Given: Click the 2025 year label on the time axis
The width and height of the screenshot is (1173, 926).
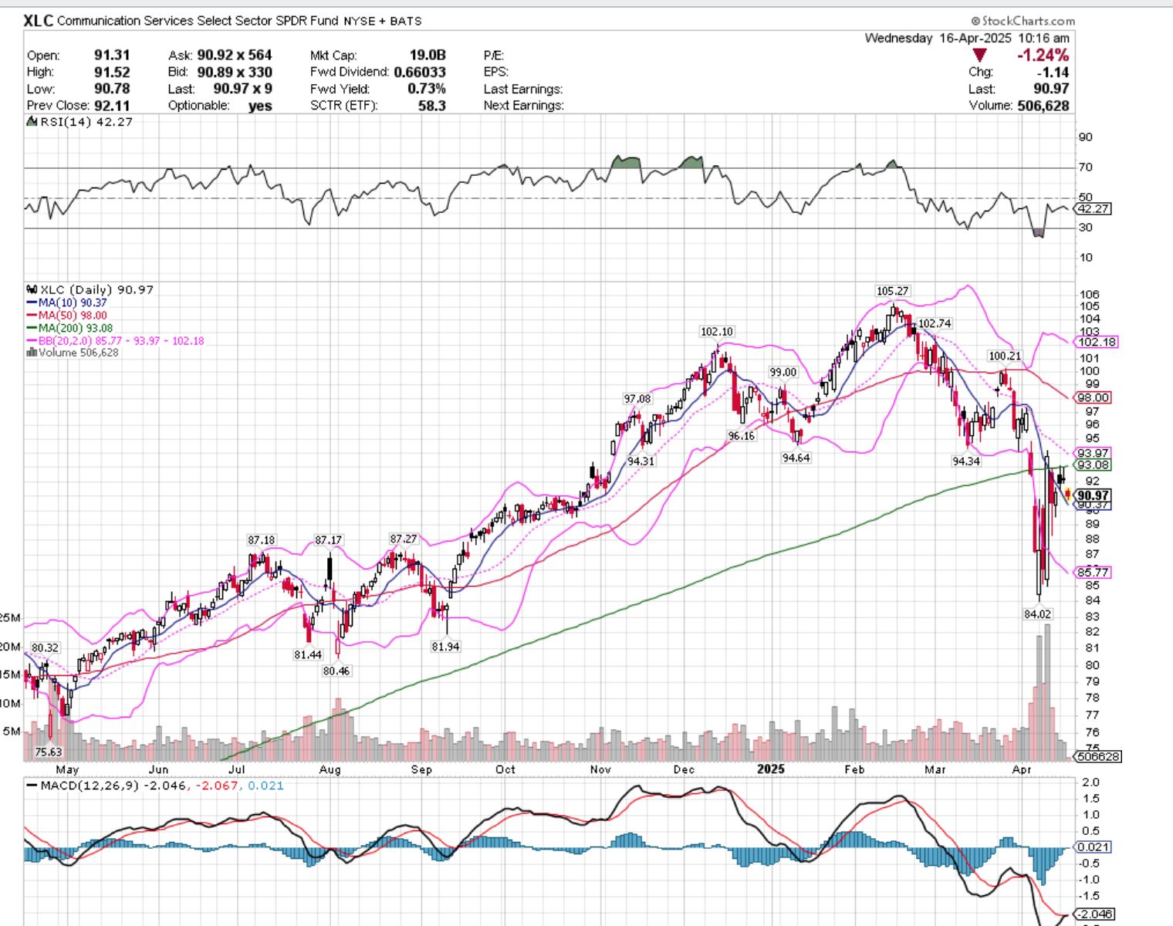Looking at the screenshot, I should pos(771,769).
